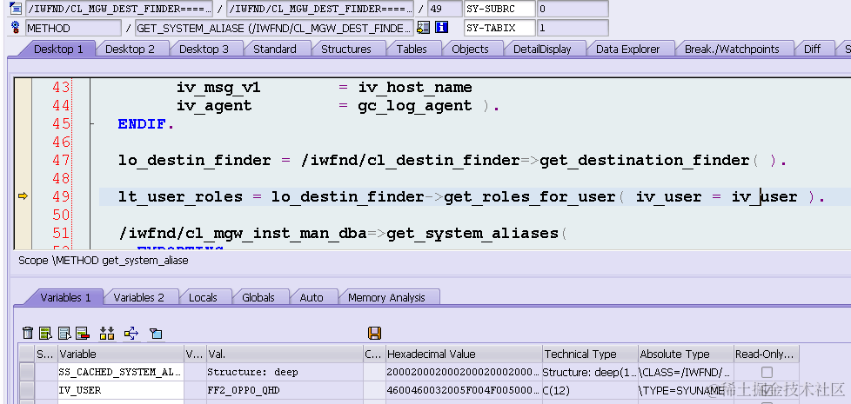Open the Break./Watchpoints tab
The image size is (851, 404).
pos(732,49)
